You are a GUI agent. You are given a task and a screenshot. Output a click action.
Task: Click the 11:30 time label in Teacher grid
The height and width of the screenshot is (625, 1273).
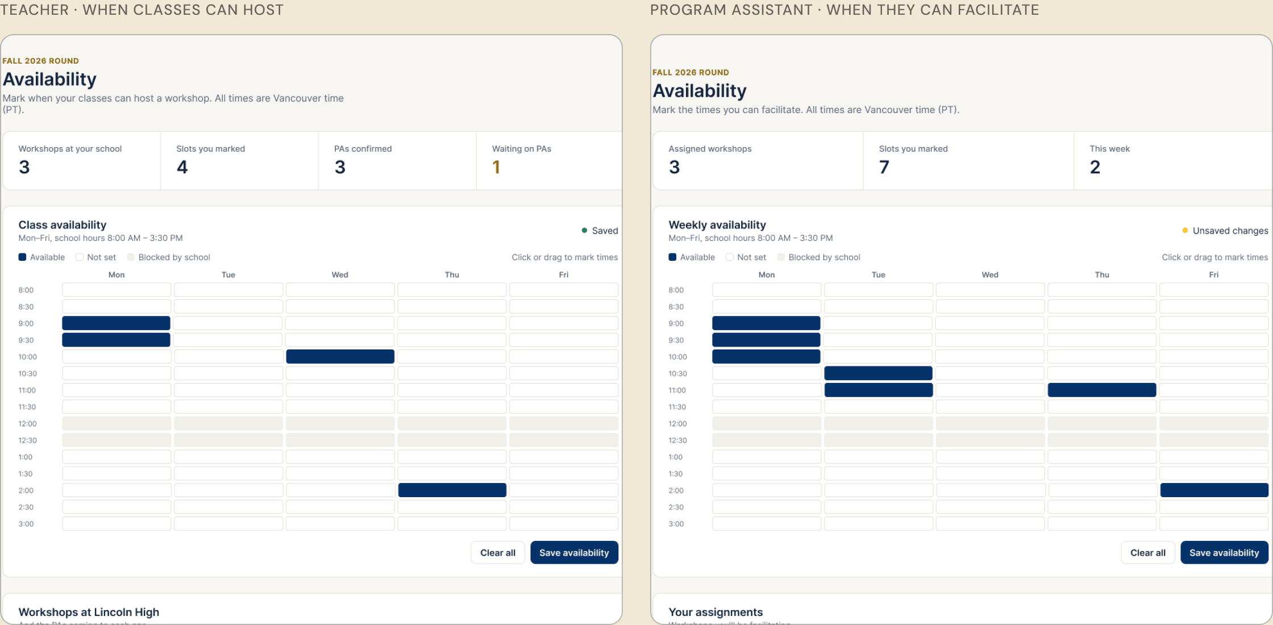(x=27, y=407)
